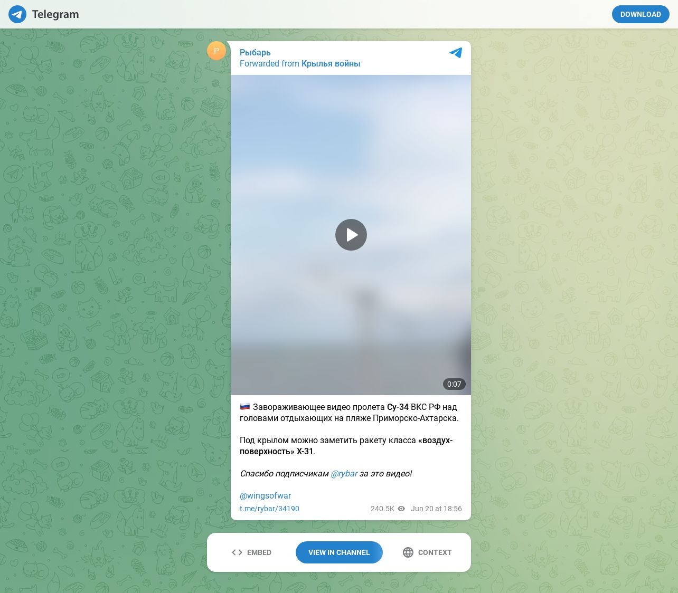Click the 0:07 video duration badge
The height and width of the screenshot is (593, 678).
point(454,384)
